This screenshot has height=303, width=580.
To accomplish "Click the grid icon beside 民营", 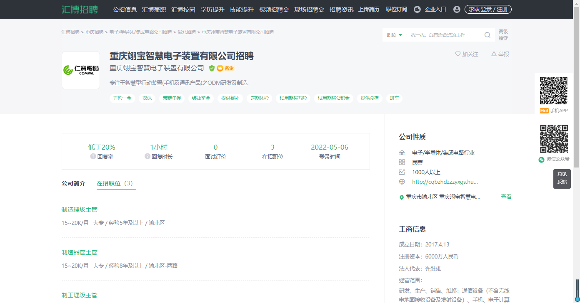I will tap(402, 162).
